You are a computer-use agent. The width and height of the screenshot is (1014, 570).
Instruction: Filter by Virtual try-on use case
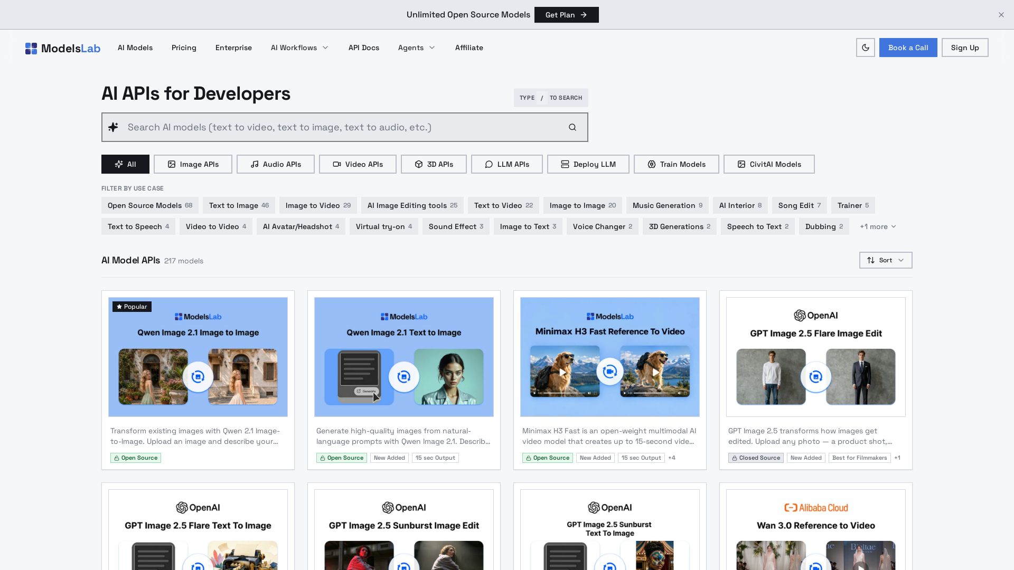pos(384,226)
